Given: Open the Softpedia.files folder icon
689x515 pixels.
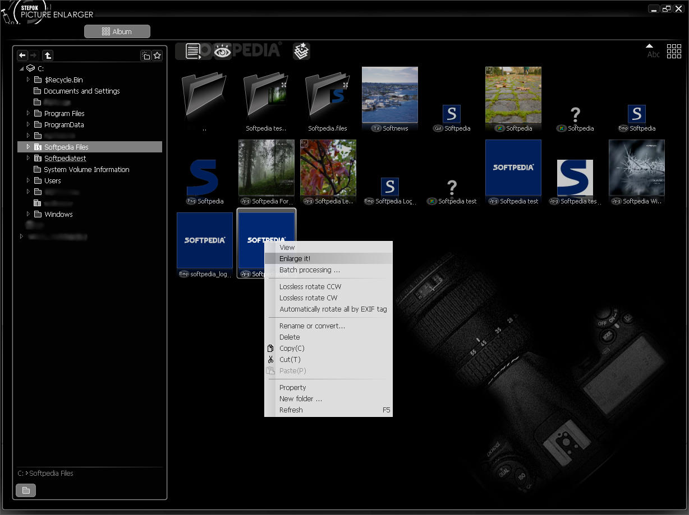Looking at the screenshot, I should pos(328,96).
